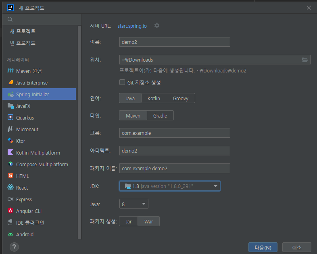Image resolution: width=317 pixels, height=254 pixels.
Task: Click the HTML5 shield icon
Action: click(x=10, y=176)
